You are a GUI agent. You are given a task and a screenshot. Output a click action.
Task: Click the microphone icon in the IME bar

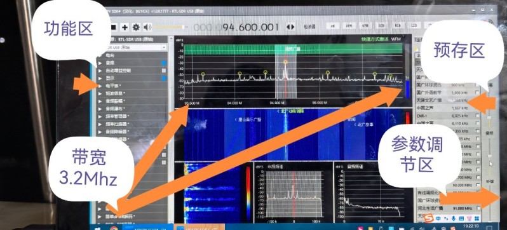(x=454, y=219)
